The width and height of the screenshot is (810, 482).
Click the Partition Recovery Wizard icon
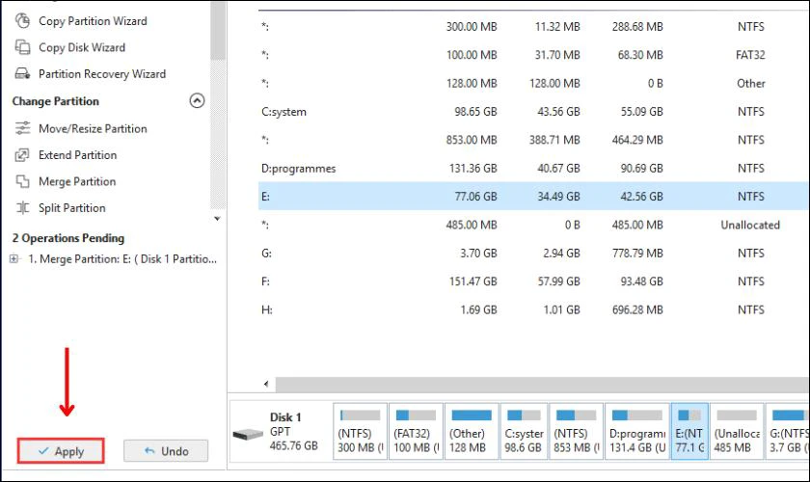22,73
